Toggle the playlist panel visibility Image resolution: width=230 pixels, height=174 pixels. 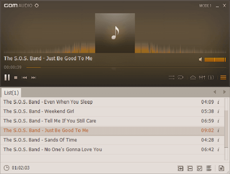click(223, 77)
